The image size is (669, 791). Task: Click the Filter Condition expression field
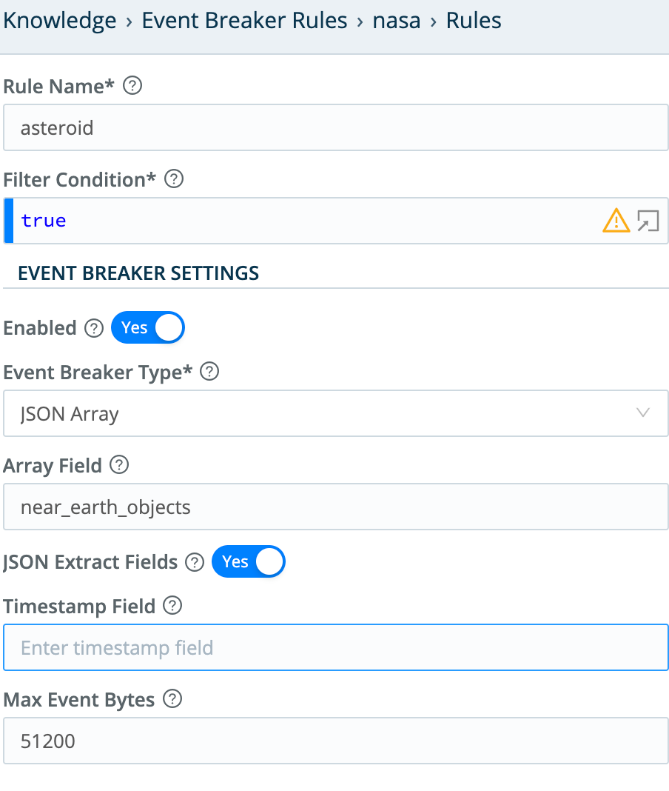pos(296,220)
